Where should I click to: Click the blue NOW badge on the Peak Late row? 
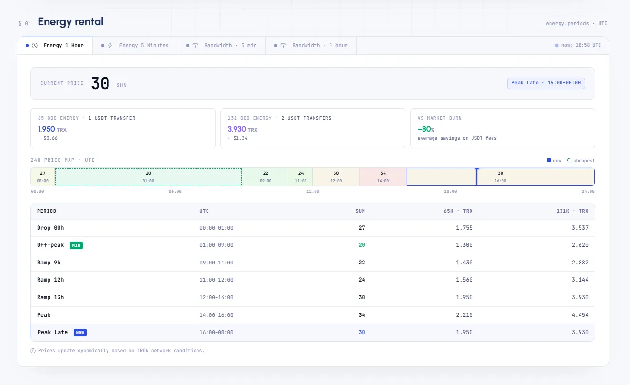(x=80, y=333)
